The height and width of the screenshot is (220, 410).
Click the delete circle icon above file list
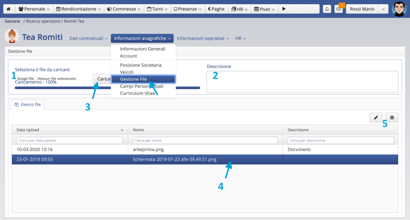pyautogui.click(x=392, y=117)
